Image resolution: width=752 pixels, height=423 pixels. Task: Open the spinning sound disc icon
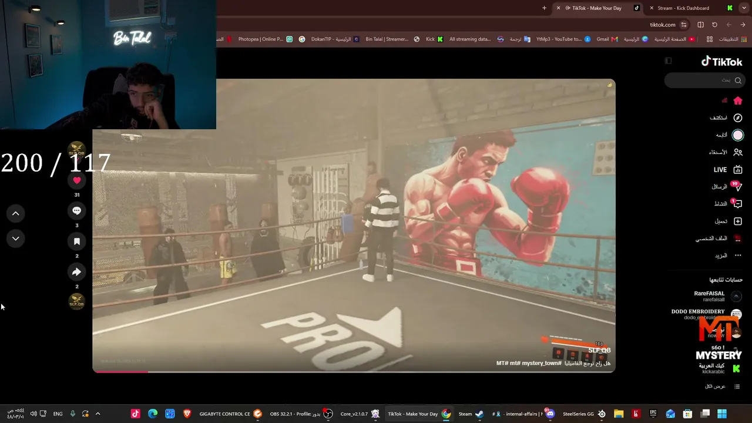click(x=76, y=302)
